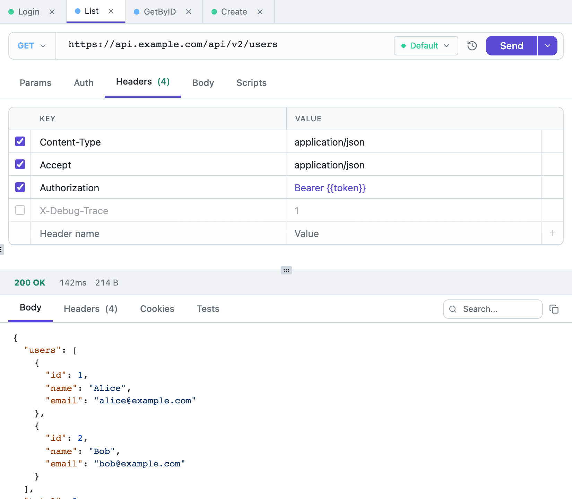The image size is (572, 499).
Task: Close the Create tab
Action: (x=260, y=12)
